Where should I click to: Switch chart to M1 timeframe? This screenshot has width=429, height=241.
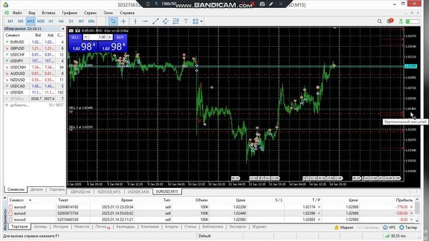tap(11, 21)
